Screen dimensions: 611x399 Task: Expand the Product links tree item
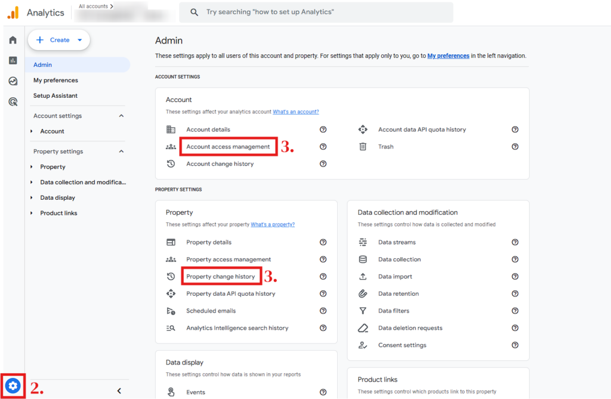click(x=32, y=213)
